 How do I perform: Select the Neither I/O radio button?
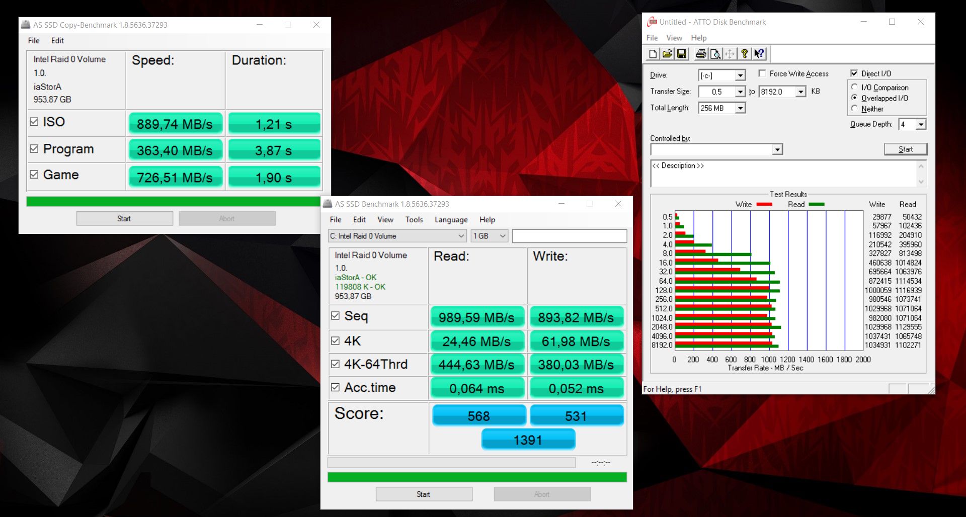click(854, 109)
